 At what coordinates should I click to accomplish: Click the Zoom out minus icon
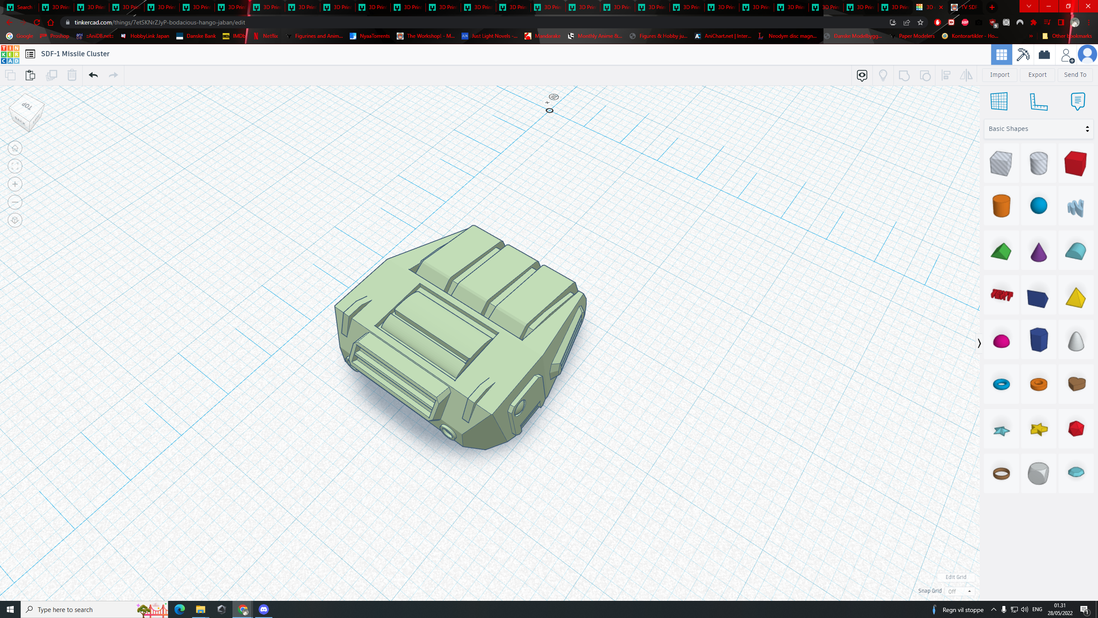[x=15, y=202]
